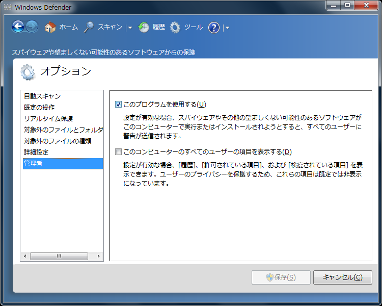The height and width of the screenshot is (306, 382).
Task: Select '既定の操作' in the options list
Action: point(39,107)
